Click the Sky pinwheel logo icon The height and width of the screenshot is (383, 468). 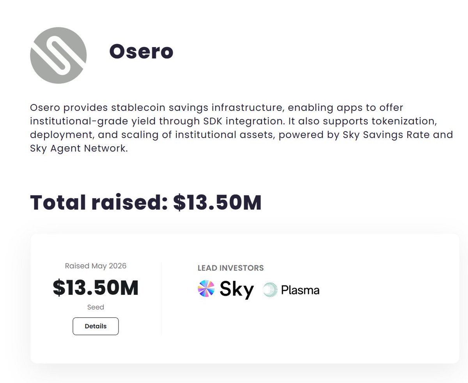tap(206, 289)
